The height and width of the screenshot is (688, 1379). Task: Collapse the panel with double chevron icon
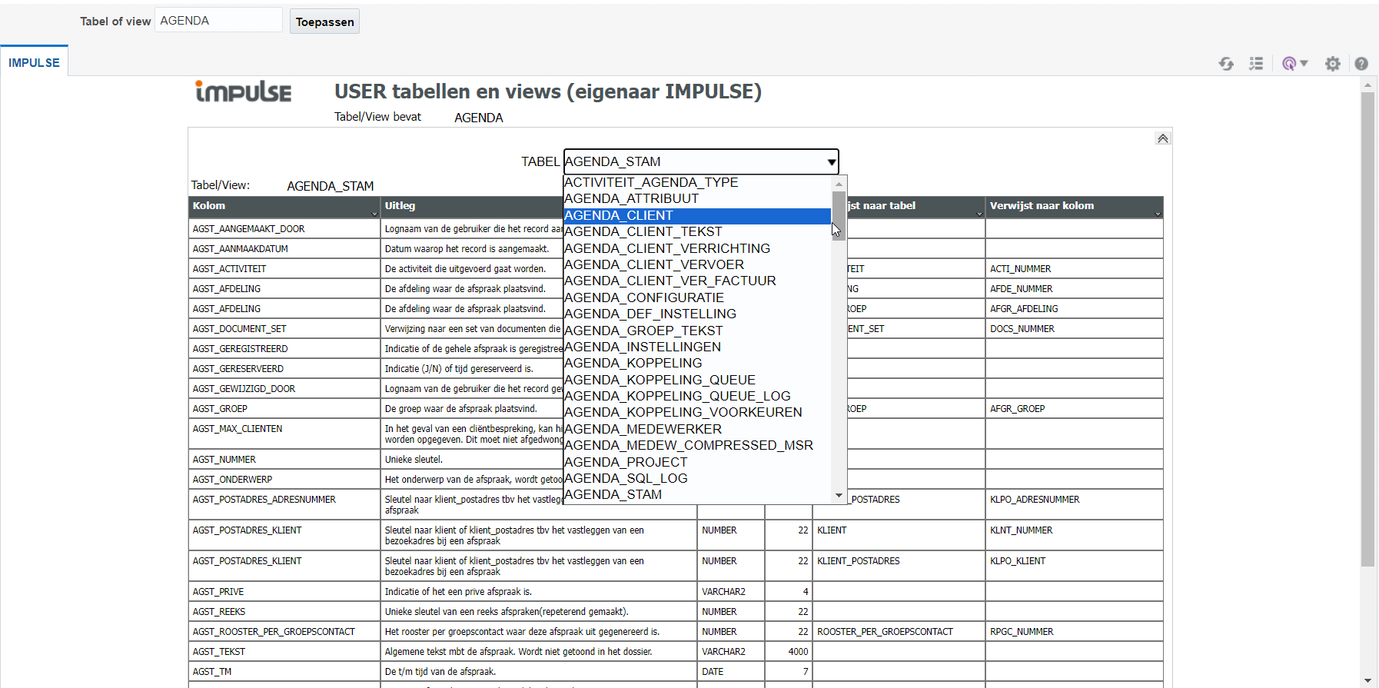pos(1163,138)
